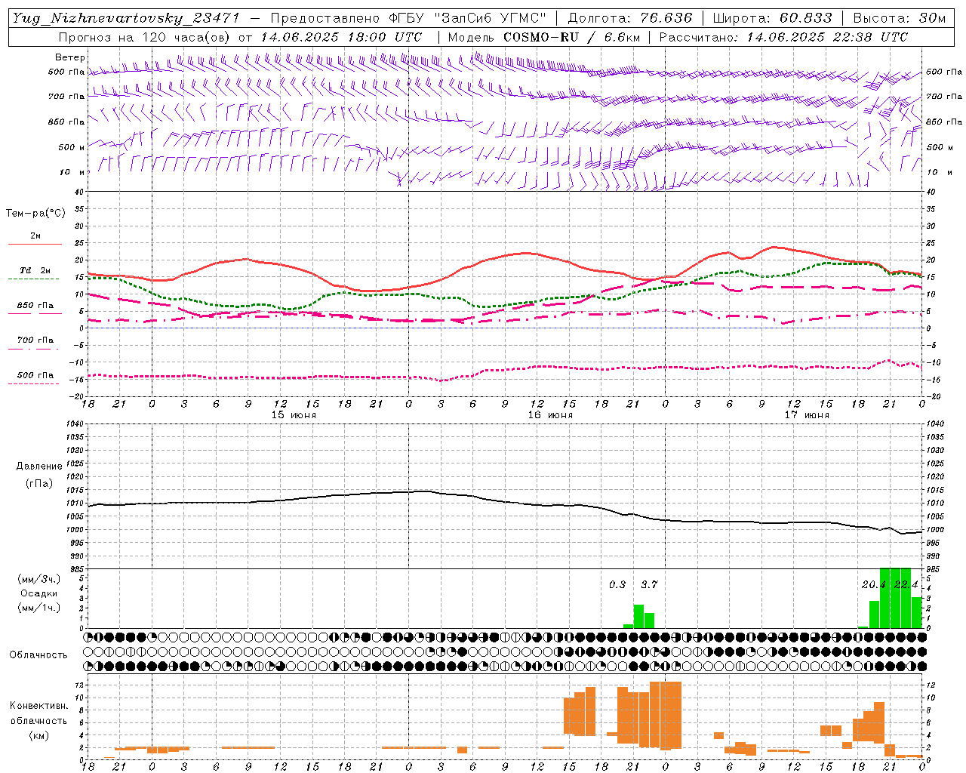Screen dimensions: 966x773
Task: Click the Рассчитано: 14.06.2025 22:38 UTC timestamp
Action: 783,37
